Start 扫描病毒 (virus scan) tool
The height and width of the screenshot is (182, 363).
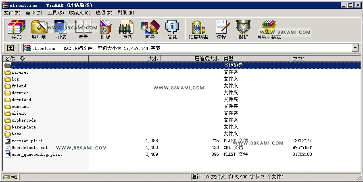click(x=198, y=29)
